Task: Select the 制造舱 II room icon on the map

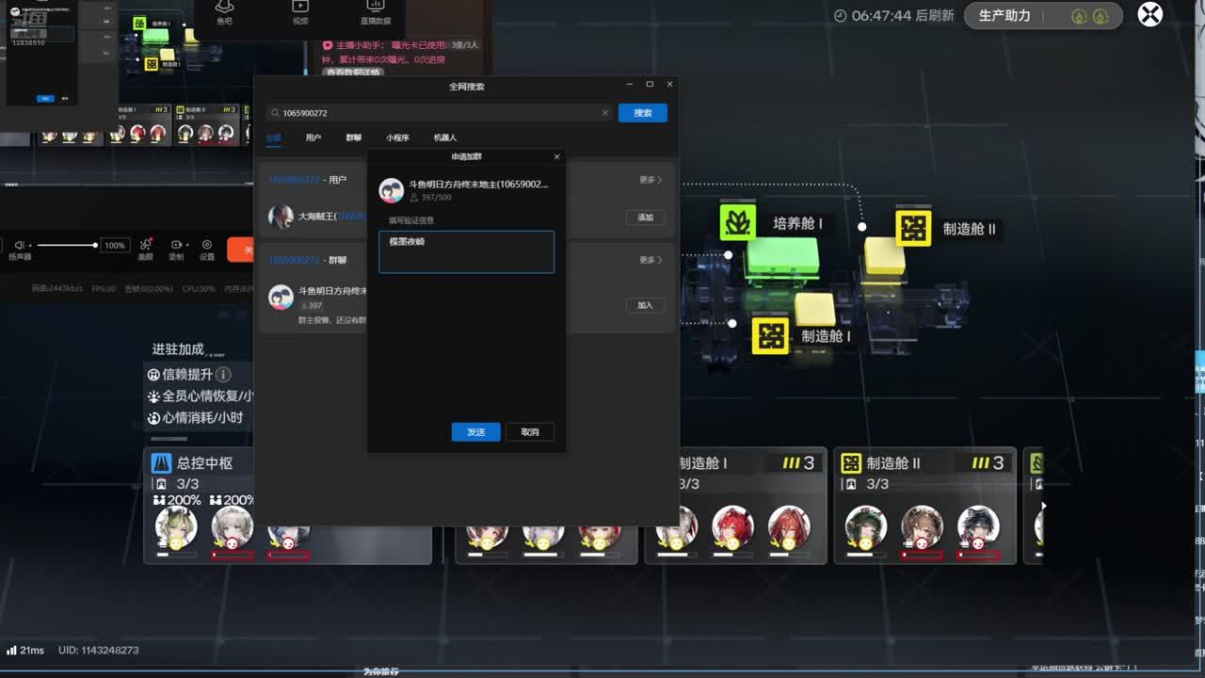Action: click(913, 228)
